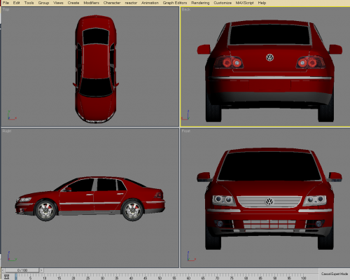
Task: Open Mini Curve Editor icon beside track bar
Action: tap(6, 276)
